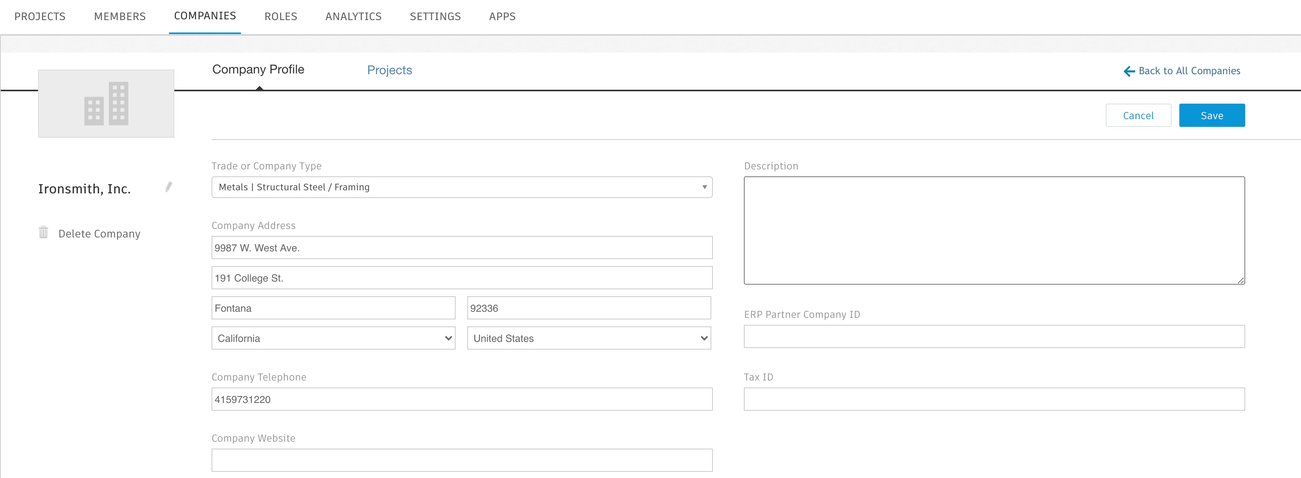Click the company profile building icon
Screen dimensions: 1301x478
[x=107, y=104]
